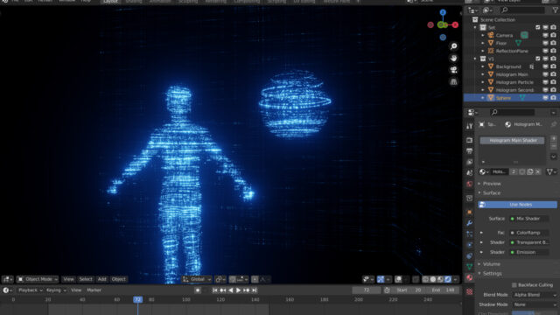Image resolution: width=560 pixels, height=315 pixels.
Task: Click the pan hand icon in viewport
Action: pos(453,59)
